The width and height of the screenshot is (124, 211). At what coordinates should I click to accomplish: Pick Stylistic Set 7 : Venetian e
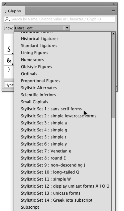(x=46, y=151)
